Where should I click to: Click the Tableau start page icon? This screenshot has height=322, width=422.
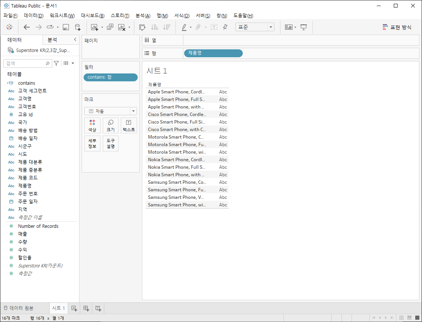pos(9,27)
